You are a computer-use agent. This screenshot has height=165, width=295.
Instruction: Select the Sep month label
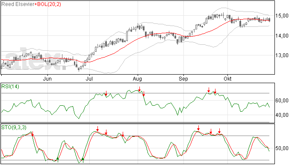183,79
